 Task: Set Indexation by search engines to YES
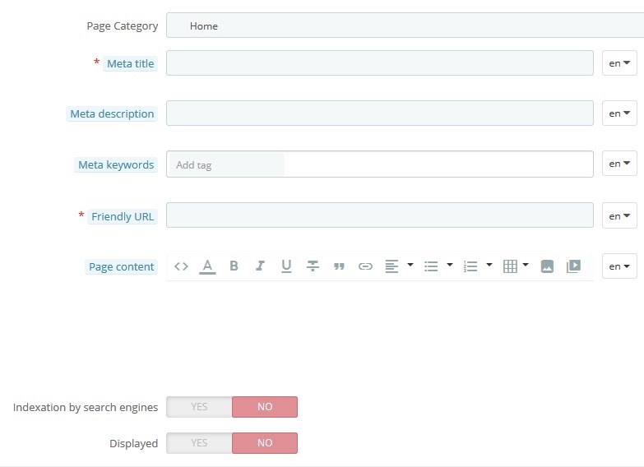pyautogui.click(x=199, y=407)
